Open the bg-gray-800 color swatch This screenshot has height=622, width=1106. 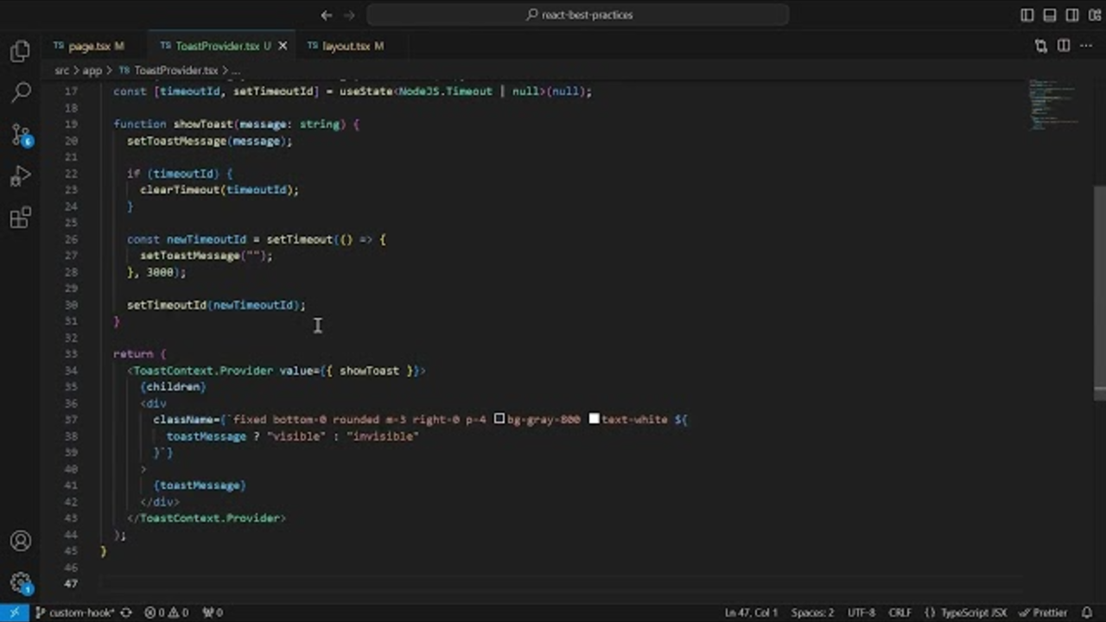(499, 419)
